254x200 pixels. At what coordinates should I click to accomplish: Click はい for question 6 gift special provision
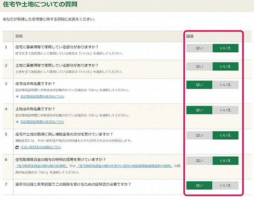coord(199,161)
